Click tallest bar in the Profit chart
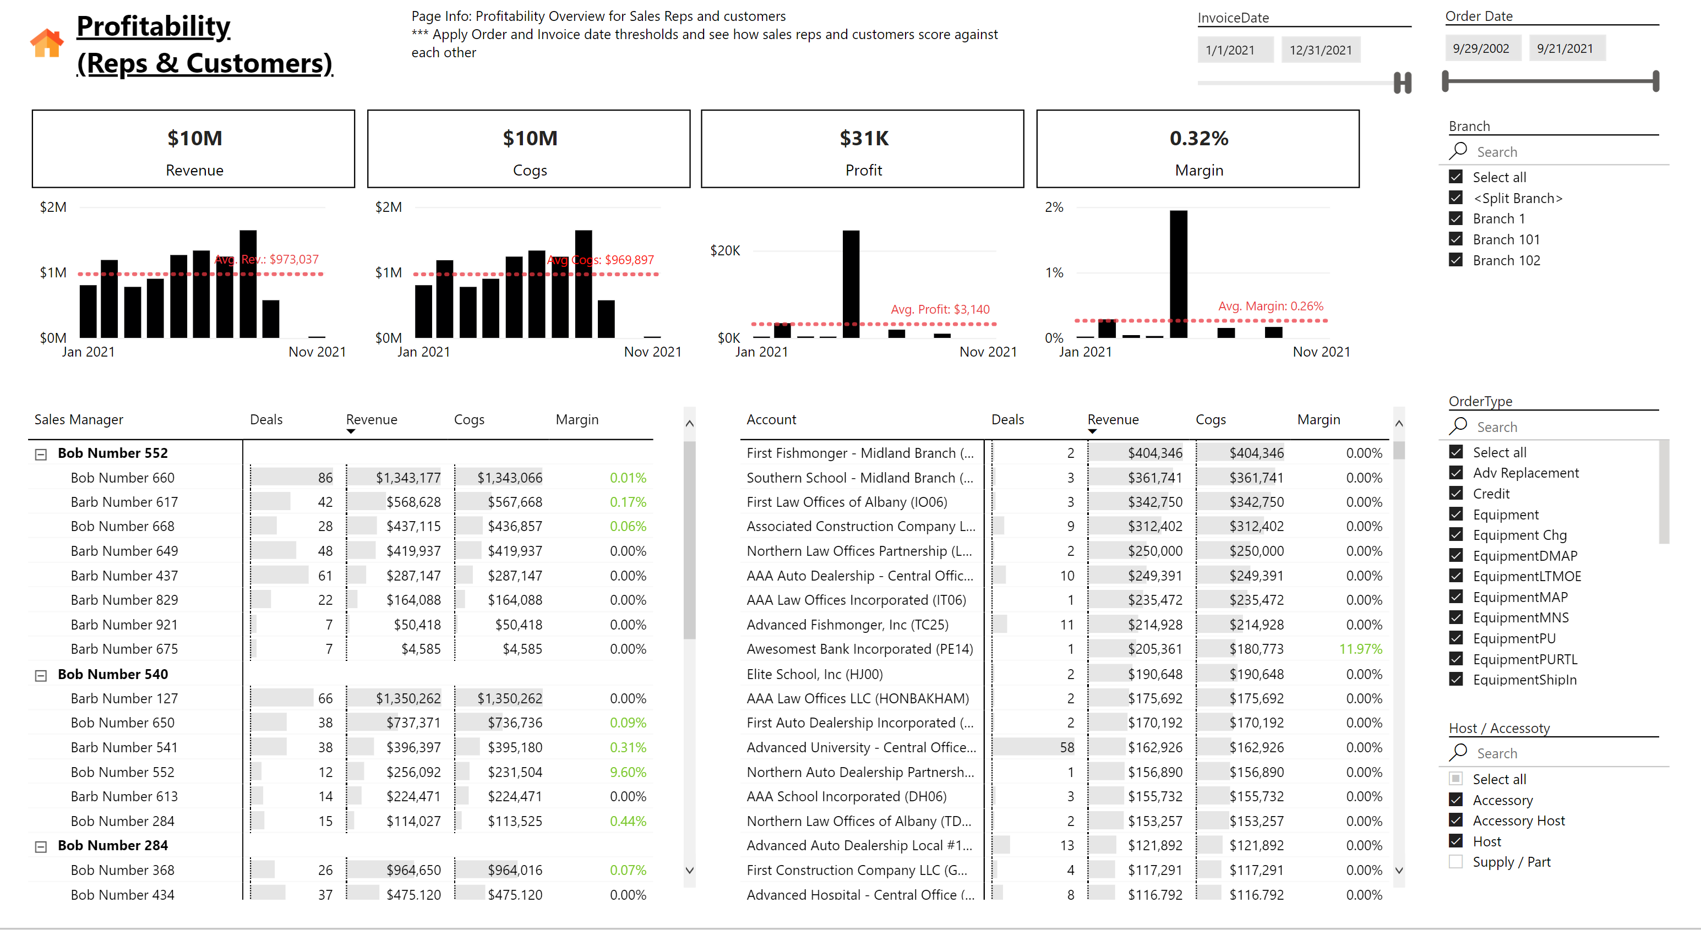1701x930 pixels. pyautogui.click(x=850, y=284)
